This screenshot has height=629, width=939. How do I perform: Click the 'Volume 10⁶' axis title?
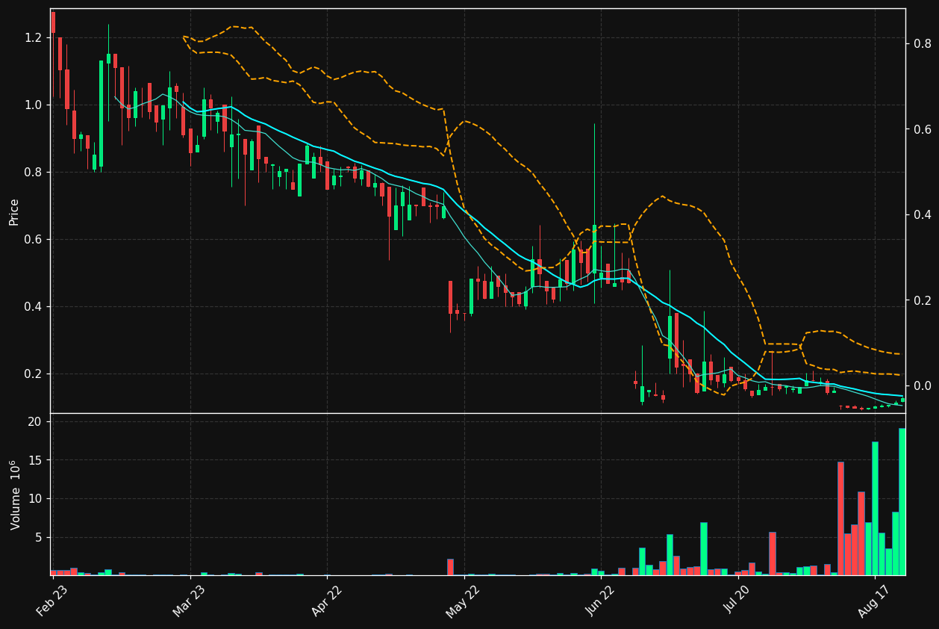[15, 495]
